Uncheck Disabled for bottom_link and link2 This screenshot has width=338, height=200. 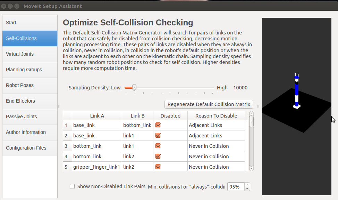coord(158,156)
